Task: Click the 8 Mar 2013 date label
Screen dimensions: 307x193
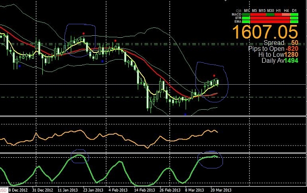Action: coord(195,190)
